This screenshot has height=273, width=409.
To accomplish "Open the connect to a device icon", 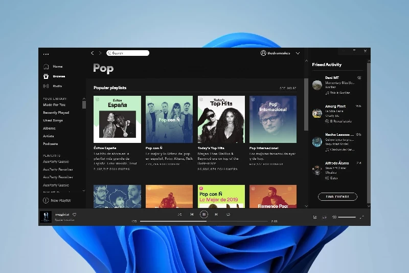I will [x=324, y=217].
